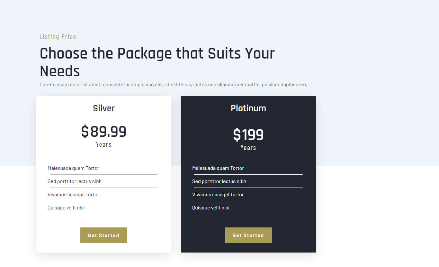Click "Sed porttitor lectus nibh" in Platinum card
This screenshot has width=439, height=267.
pyautogui.click(x=219, y=181)
